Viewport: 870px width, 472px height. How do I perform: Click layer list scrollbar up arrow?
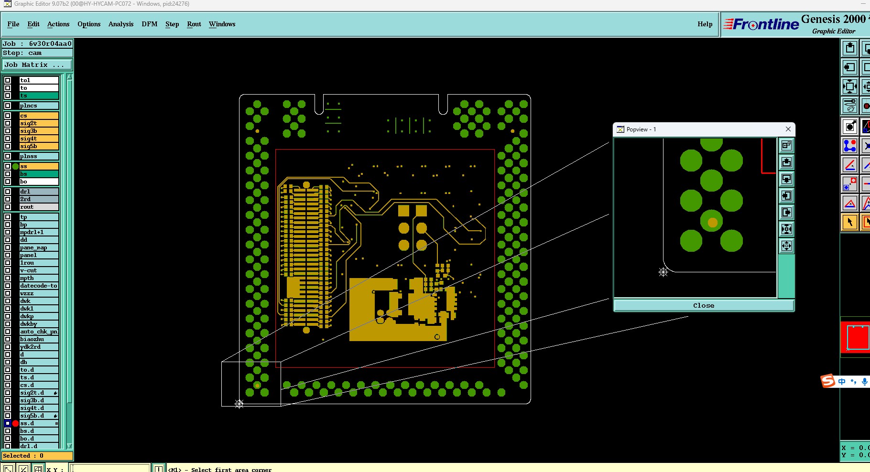coord(70,77)
